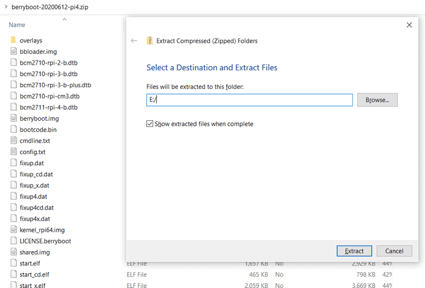Select the LICENSE.berryboot file
This screenshot has height=288, width=425.
[45, 241]
